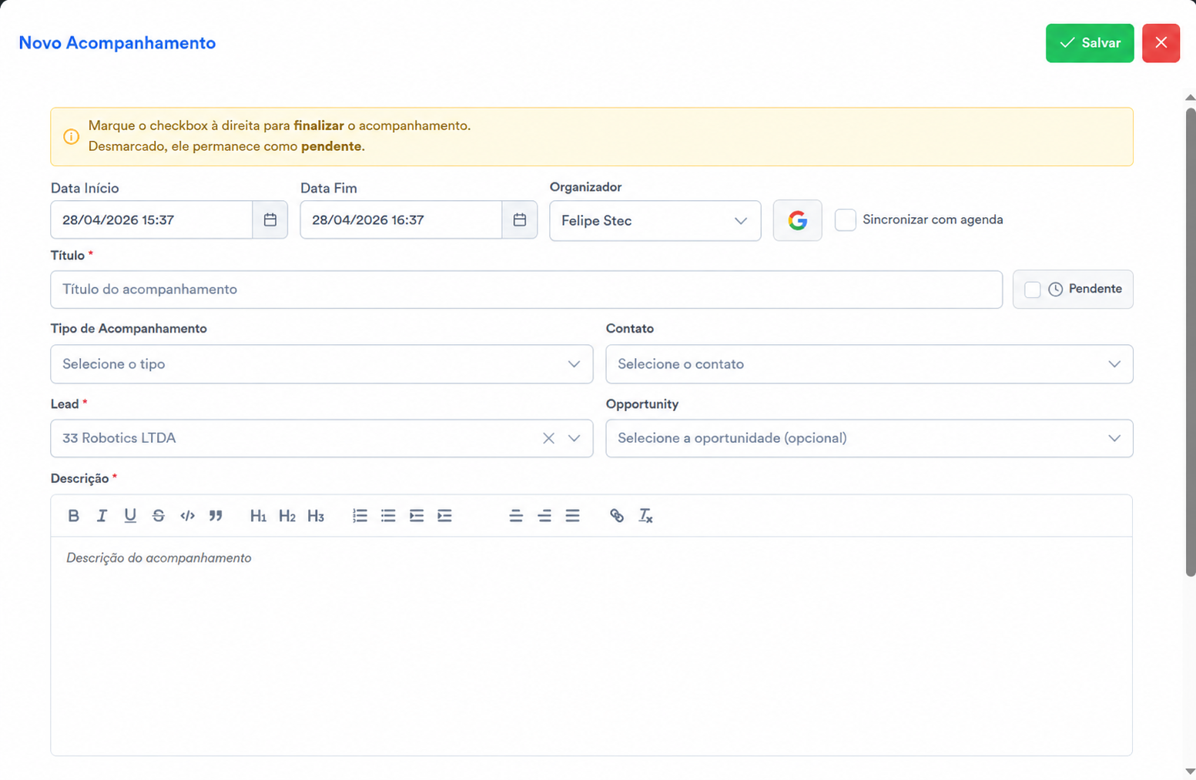Open the Organizador dropdown showing Felipe Stec

655,221
